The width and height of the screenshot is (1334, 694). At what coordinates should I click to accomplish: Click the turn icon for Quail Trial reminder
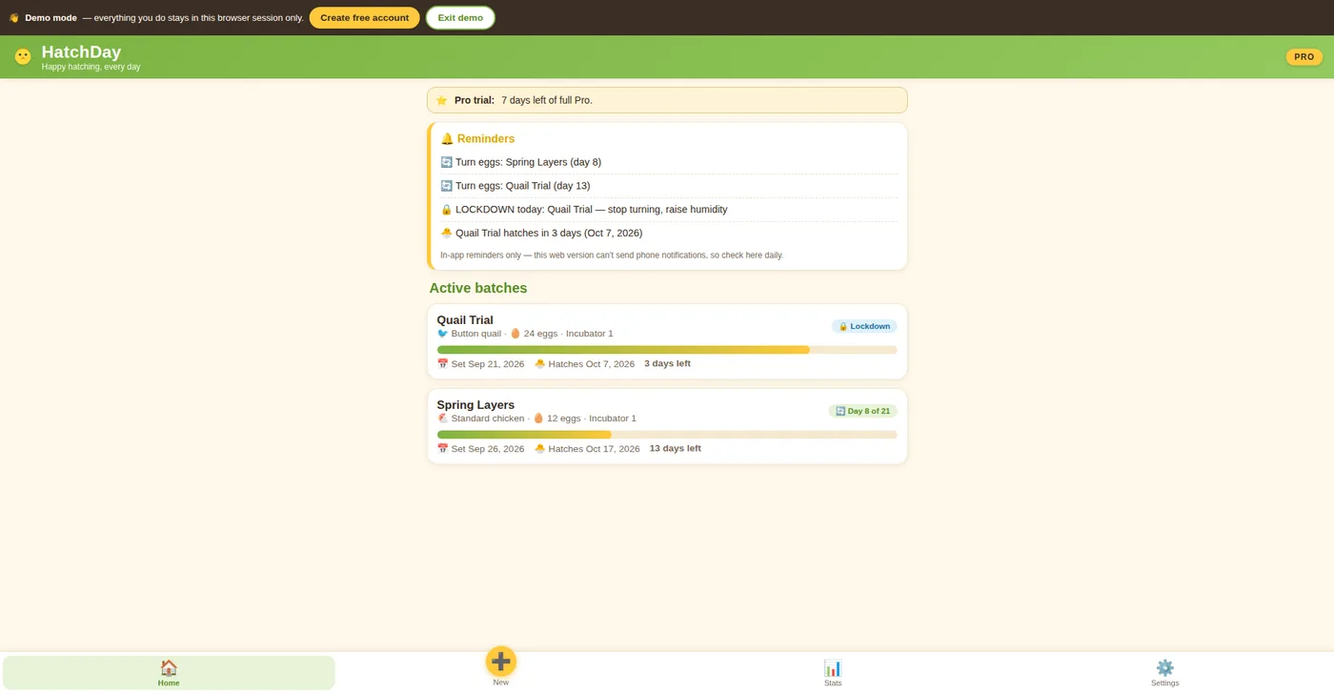point(446,186)
